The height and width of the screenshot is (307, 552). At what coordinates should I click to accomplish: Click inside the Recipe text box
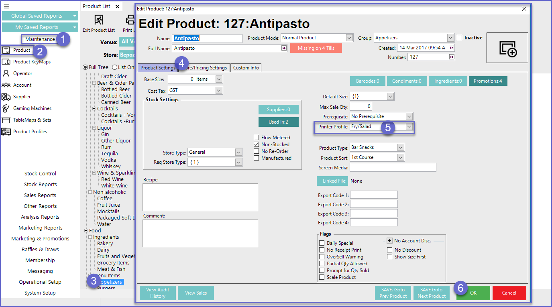point(200,197)
